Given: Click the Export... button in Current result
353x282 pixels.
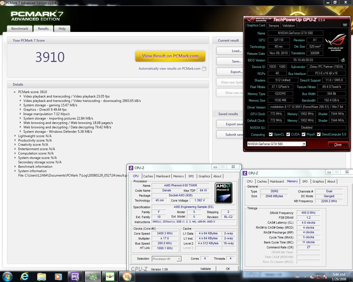Looking at the screenshot, I should (x=230, y=72).
